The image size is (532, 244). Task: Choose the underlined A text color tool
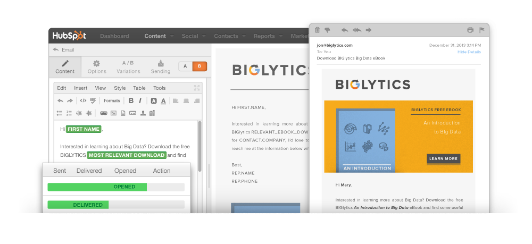[163, 100]
